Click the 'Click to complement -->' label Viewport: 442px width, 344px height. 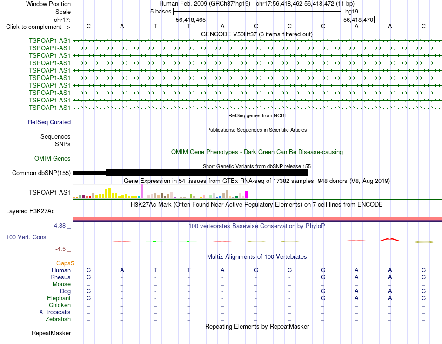(x=38, y=27)
